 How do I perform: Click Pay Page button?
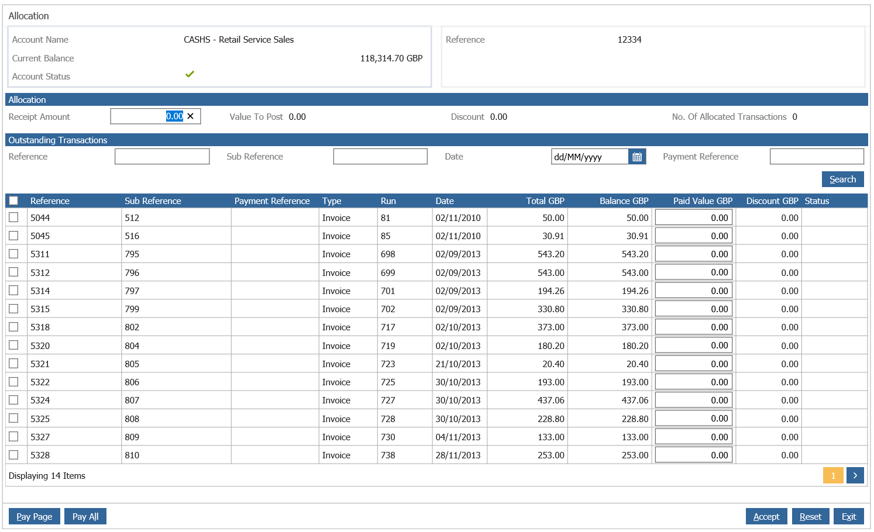pos(35,516)
